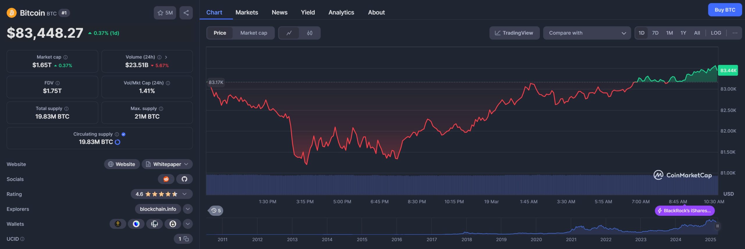Set chart range to All

click(697, 33)
